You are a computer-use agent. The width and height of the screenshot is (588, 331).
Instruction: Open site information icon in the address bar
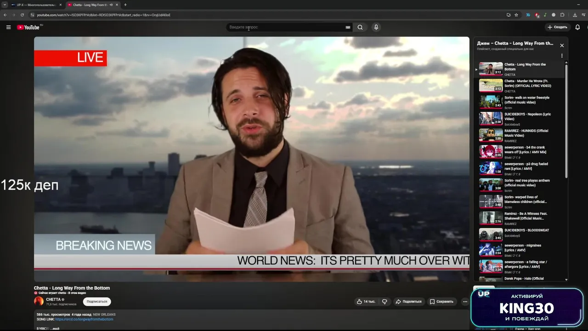click(x=33, y=15)
